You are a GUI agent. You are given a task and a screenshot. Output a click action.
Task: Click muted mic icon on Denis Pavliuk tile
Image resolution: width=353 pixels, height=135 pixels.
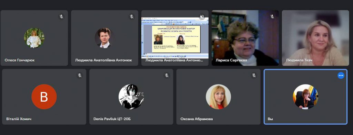[x=167, y=75]
